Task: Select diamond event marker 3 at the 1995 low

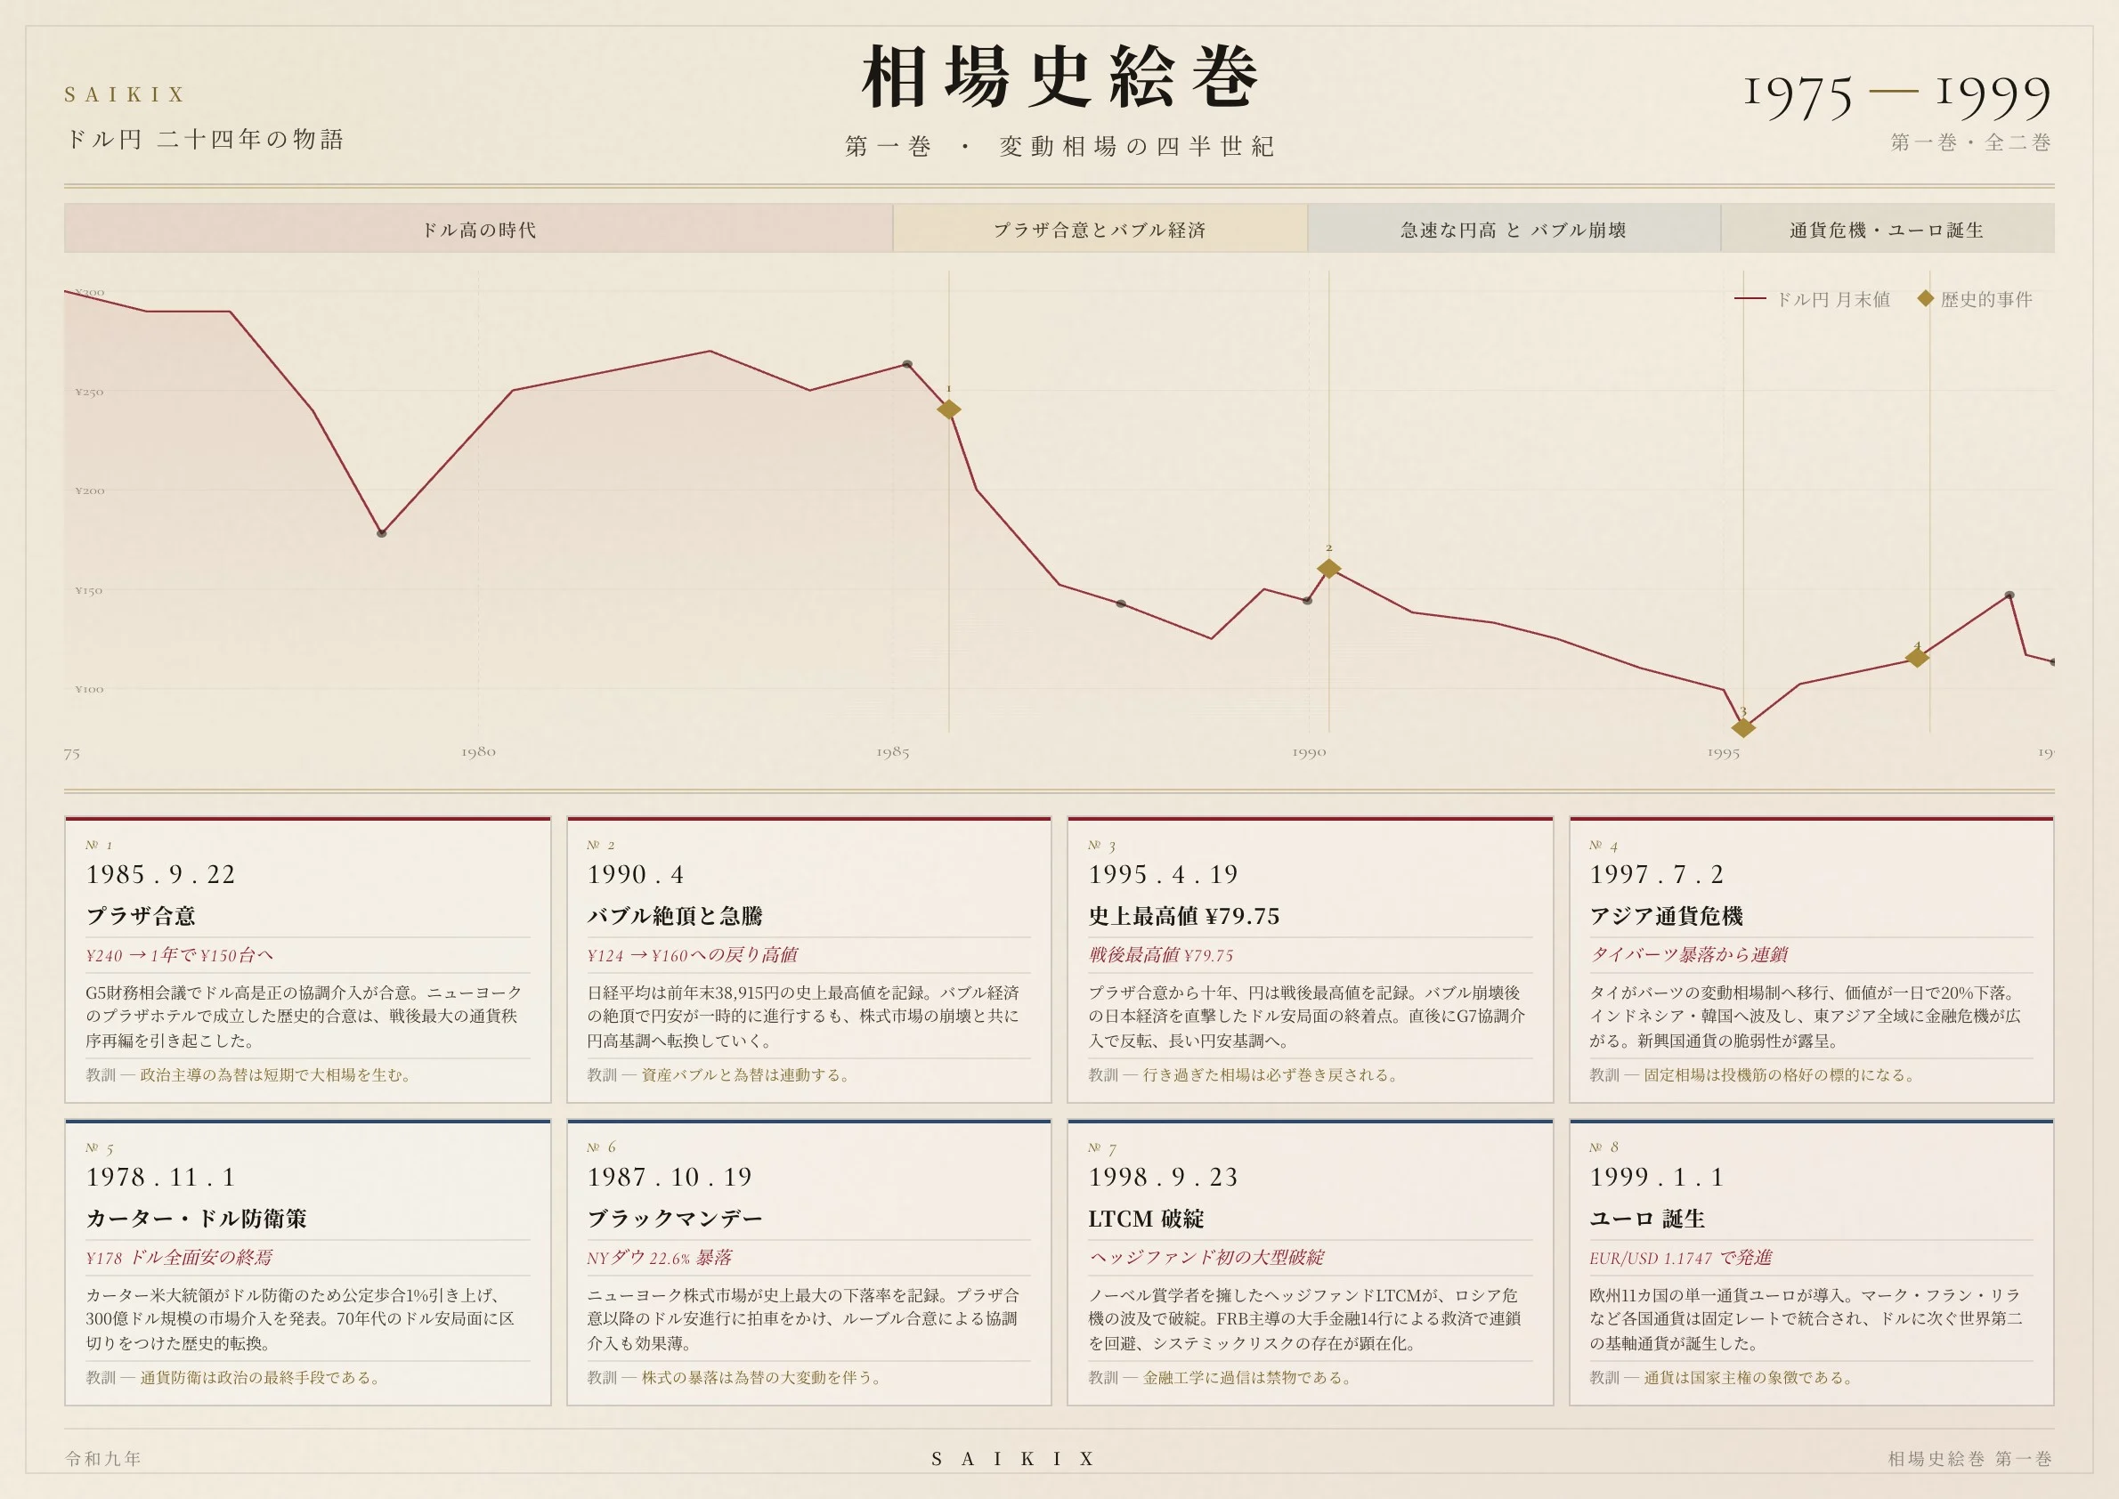Action: coord(1742,727)
